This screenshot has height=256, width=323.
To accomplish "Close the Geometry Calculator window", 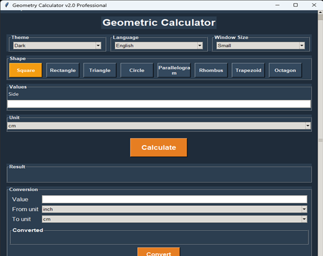I will click(x=314, y=5).
